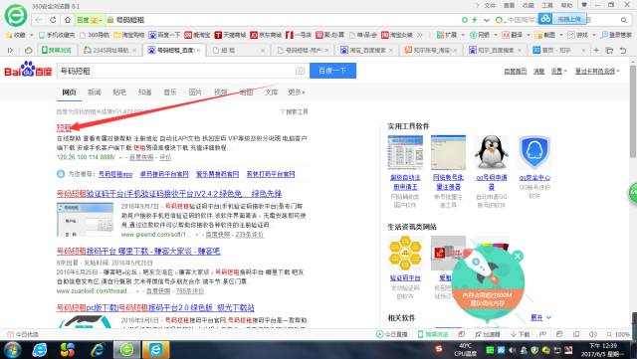Expand the 游戏 games dropdown arrow
This screenshot has width=637, height=359.
pos(594,36)
